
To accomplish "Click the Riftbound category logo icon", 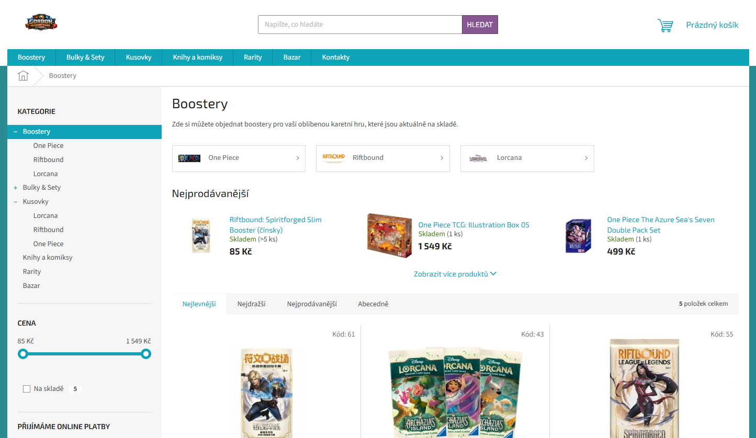I will pyautogui.click(x=333, y=158).
